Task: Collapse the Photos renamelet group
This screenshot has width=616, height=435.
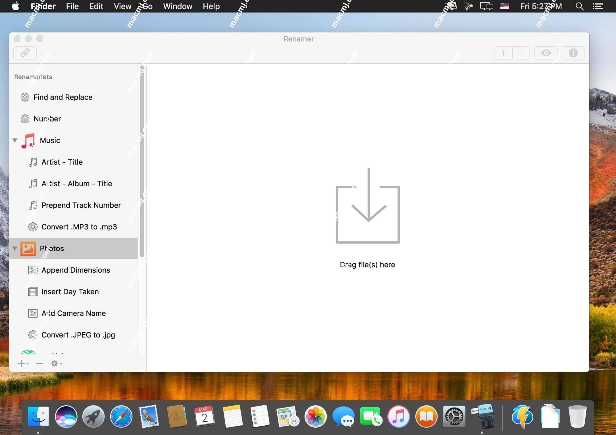Action: [x=14, y=248]
